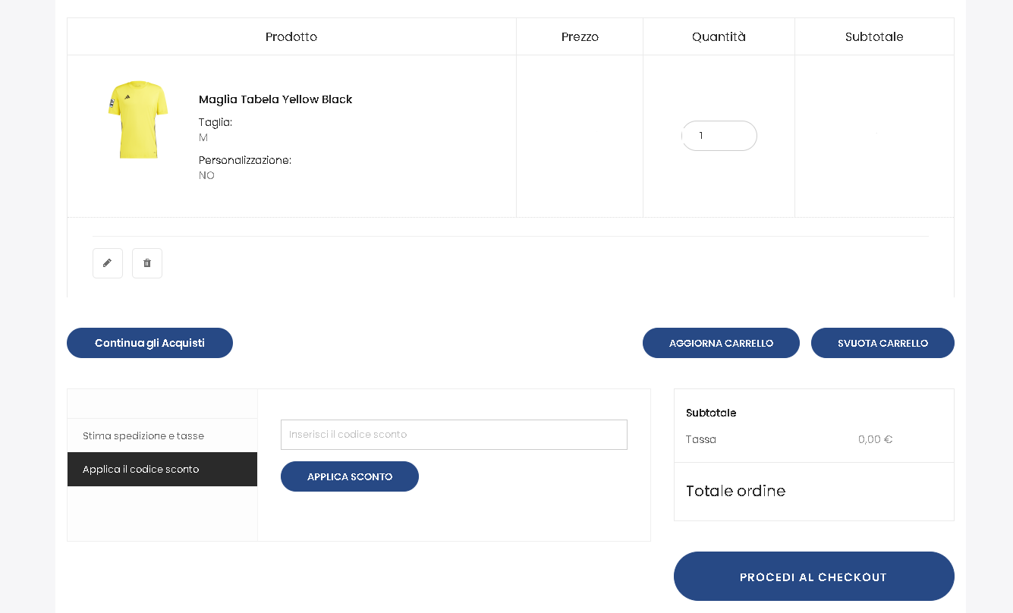This screenshot has width=1013, height=613.
Task: Click Applica Sconto button
Action: click(x=350, y=476)
